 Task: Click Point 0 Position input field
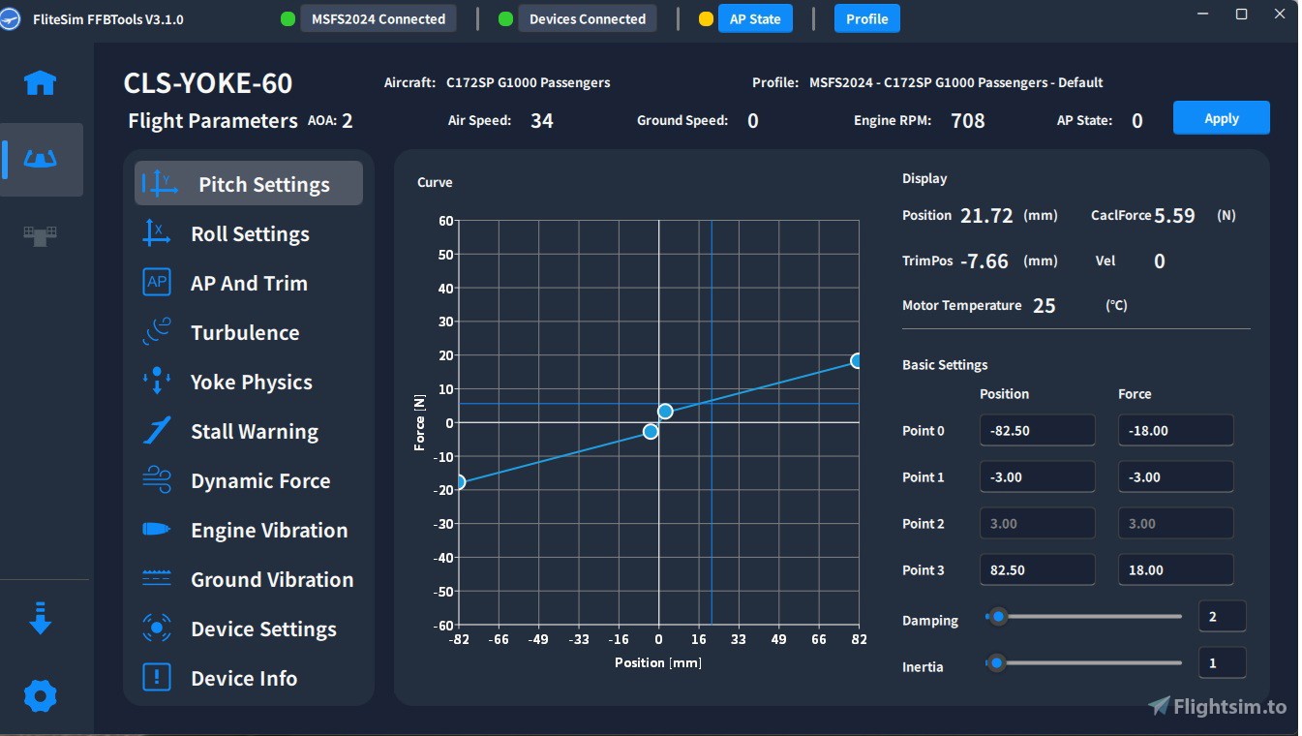[x=1037, y=431]
